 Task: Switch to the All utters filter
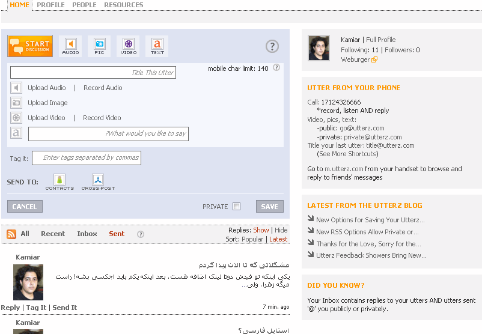pos(25,234)
